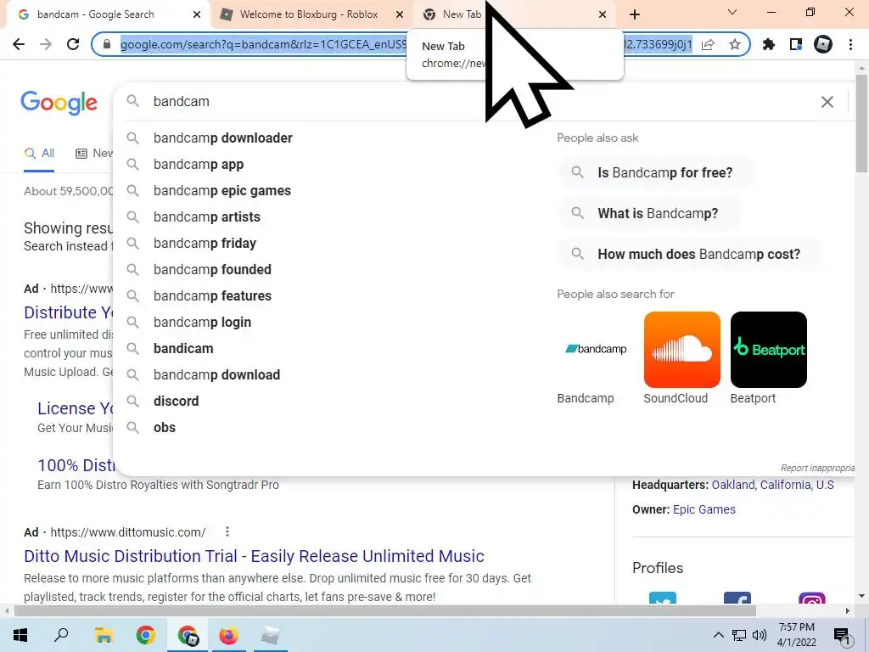The image size is (869, 652).
Task: Bookmark this page with the star icon
Action: (735, 44)
